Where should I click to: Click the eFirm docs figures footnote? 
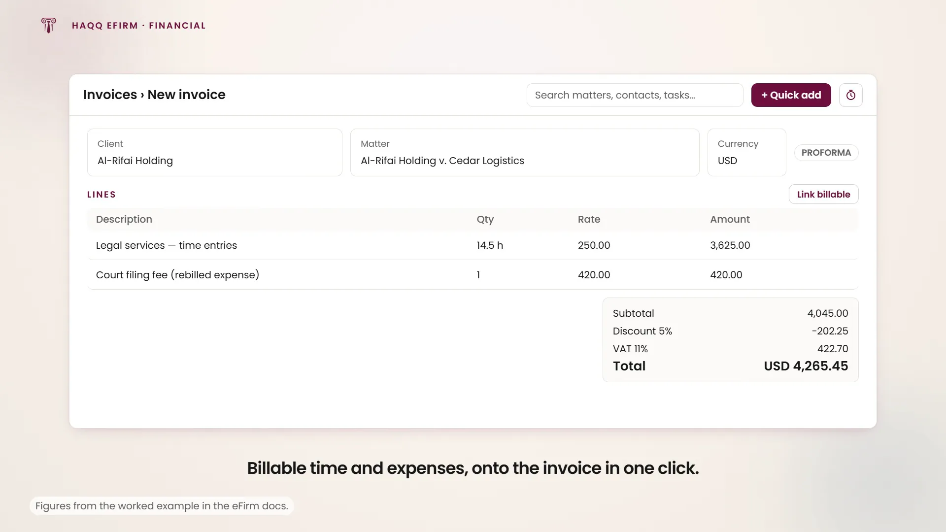[162, 506]
